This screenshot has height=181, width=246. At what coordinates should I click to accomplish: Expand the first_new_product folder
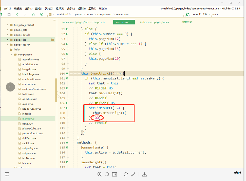tap(8, 25)
